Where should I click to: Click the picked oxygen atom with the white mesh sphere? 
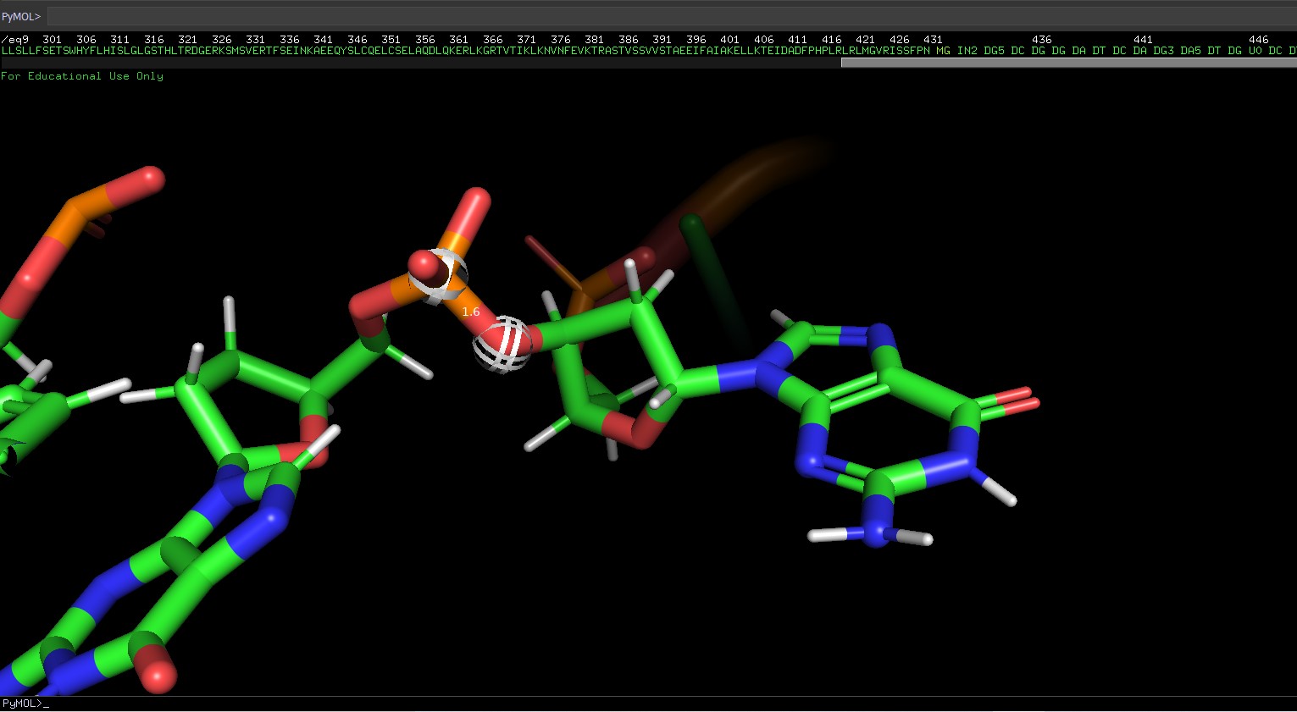tap(502, 344)
